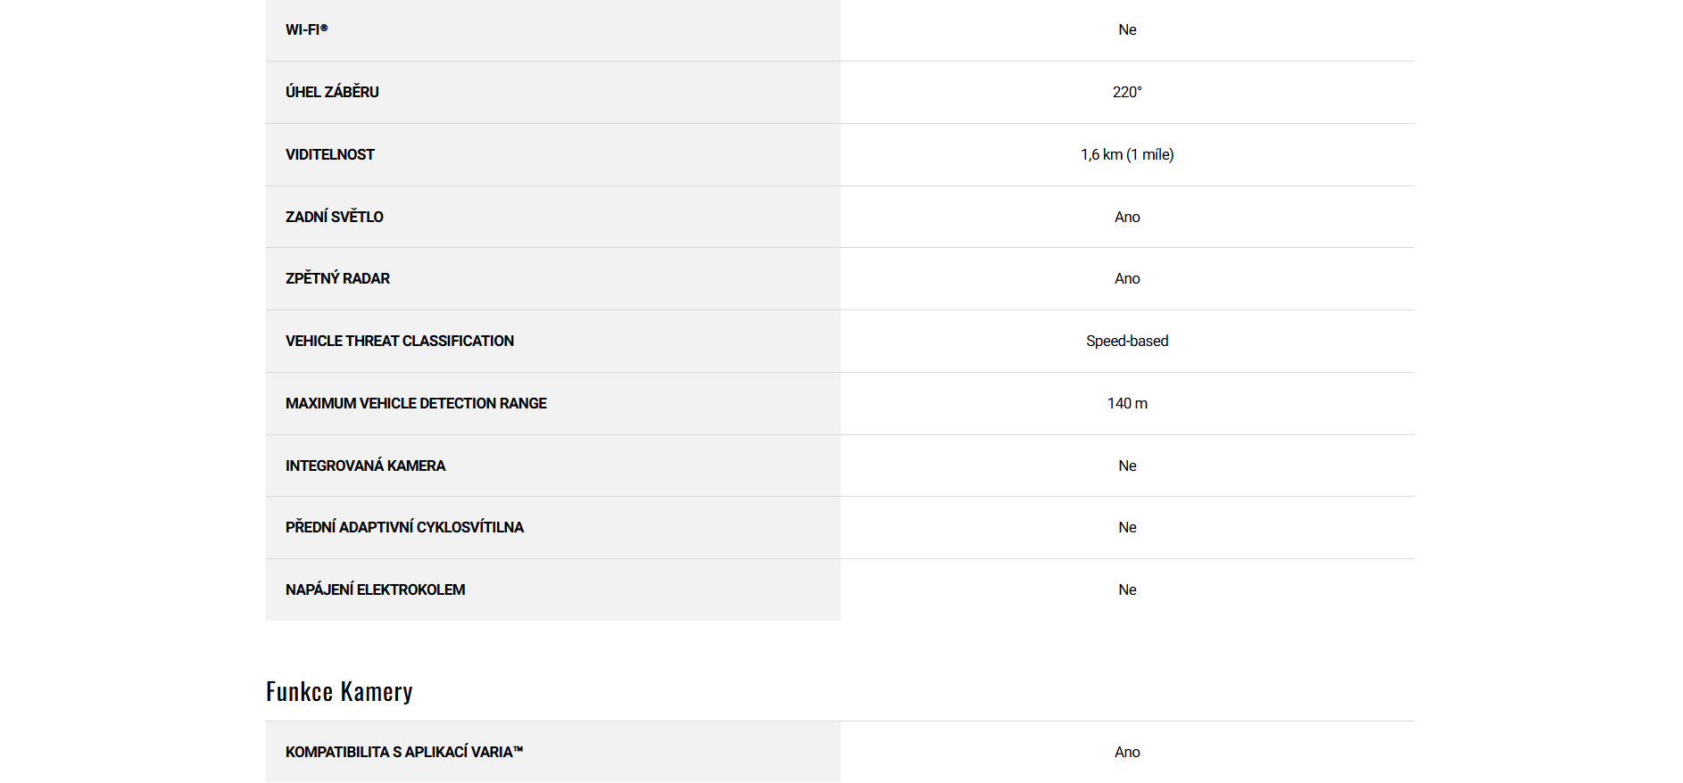The width and height of the screenshot is (1683, 783).
Task: Click the ÚHEL ZÁBĚRU label
Action: pos(332,92)
